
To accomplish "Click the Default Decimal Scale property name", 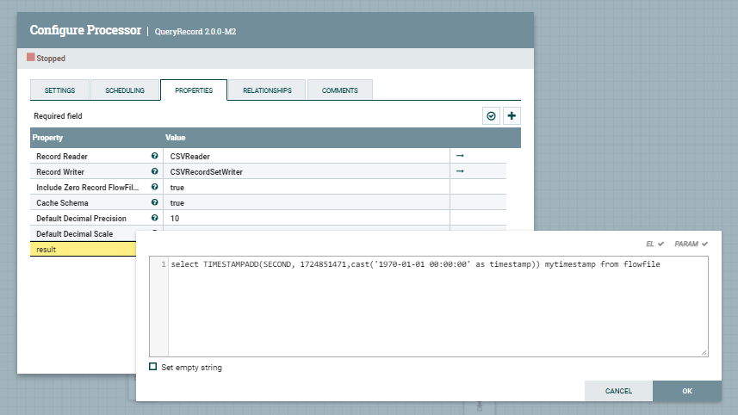I will [x=74, y=234].
